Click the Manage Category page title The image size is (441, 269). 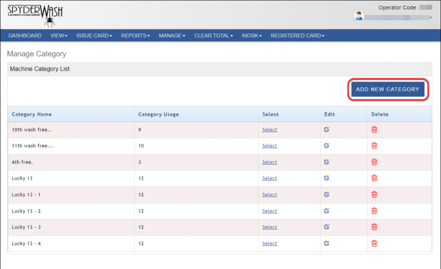pyautogui.click(x=37, y=54)
